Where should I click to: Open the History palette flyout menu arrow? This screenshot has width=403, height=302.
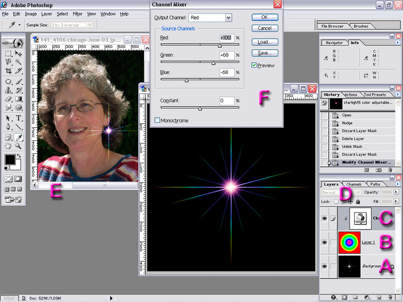tap(398, 94)
